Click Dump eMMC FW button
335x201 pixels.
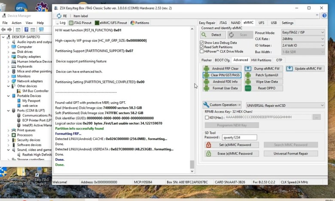pos(263,68)
